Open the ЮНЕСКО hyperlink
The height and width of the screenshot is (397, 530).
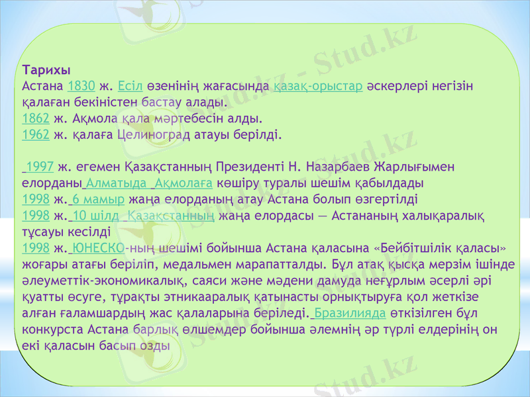[x=98, y=249]
